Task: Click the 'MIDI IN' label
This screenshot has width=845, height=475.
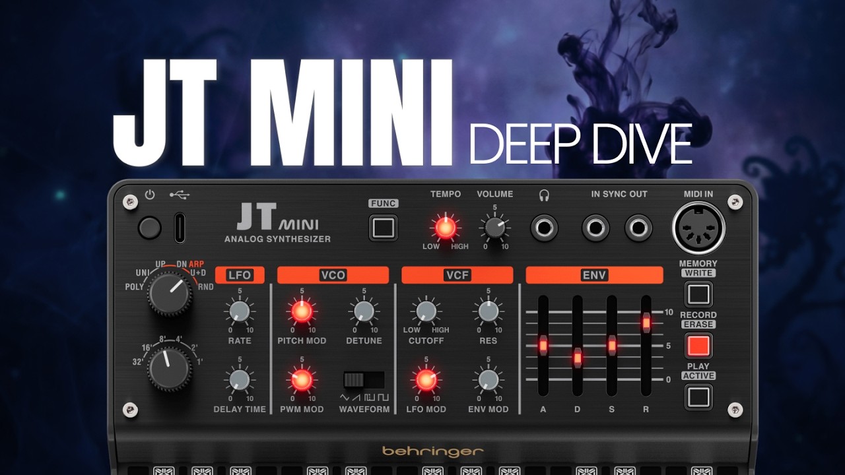Action: pyautogui.click(x=698, y=194)
